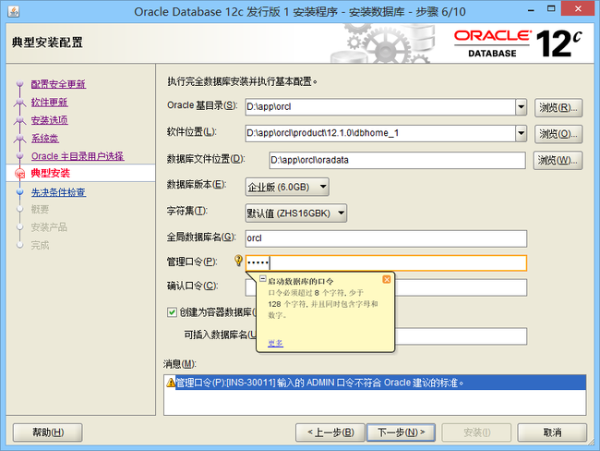Click 浏览(O) for software location
The height and width of the screenshot is (451, 600).
pos(558,134)
